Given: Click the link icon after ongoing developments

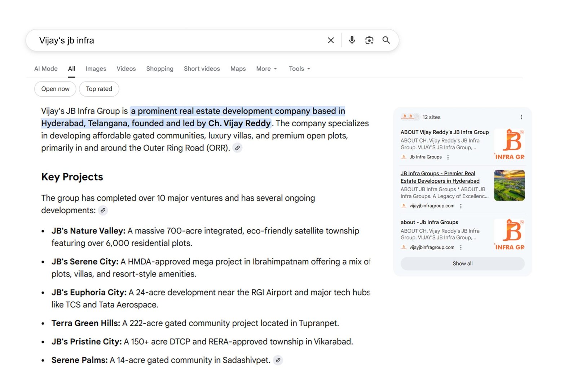Looking at the screenshot, I should pyautogui.click(x=103, y=210).
